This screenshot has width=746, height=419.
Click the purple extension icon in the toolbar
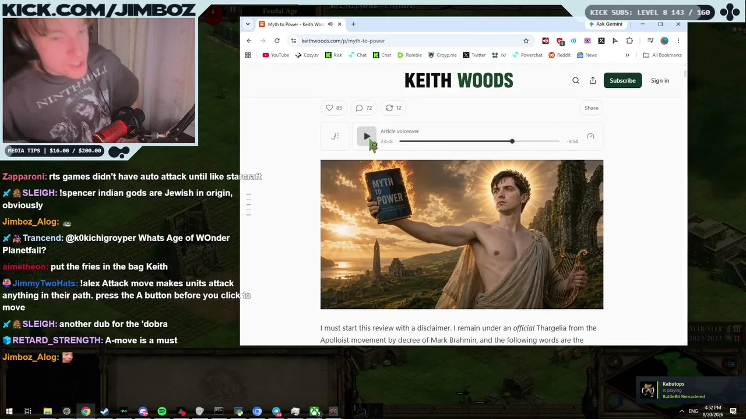tap(587, 41)
